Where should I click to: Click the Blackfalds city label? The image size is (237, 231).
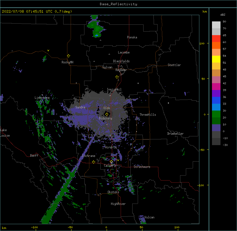(x=121, y=61)
